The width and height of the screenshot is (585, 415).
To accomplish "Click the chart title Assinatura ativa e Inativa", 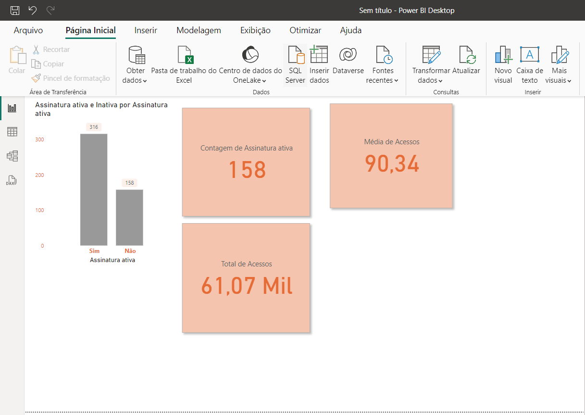I will click(101, 109).
